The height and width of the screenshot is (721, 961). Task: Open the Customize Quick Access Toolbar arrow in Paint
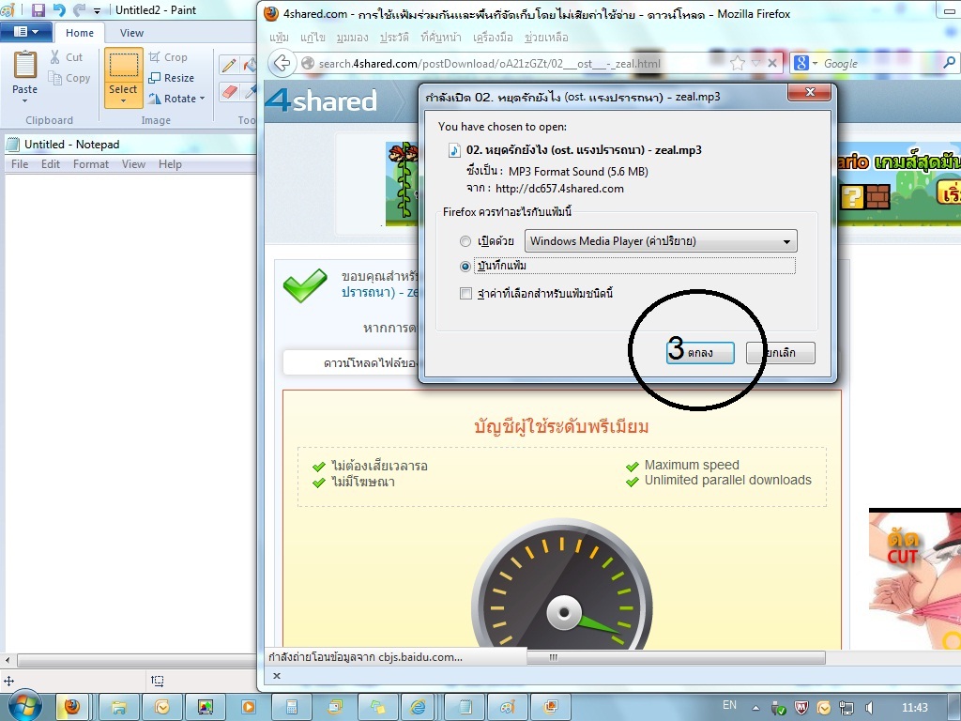(97, 11)
